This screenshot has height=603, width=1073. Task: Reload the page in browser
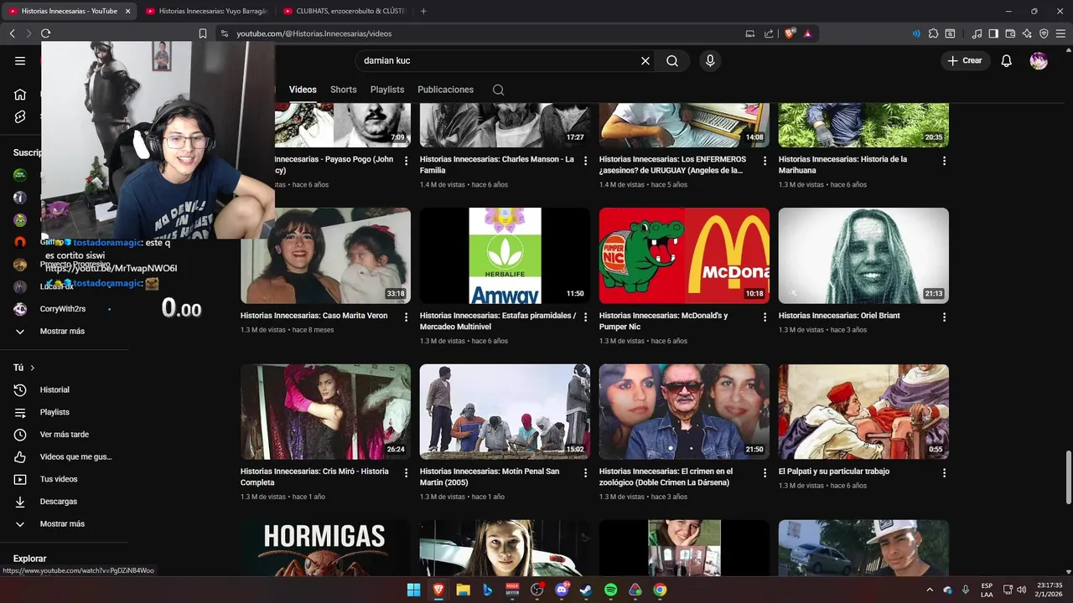(45, 33)
